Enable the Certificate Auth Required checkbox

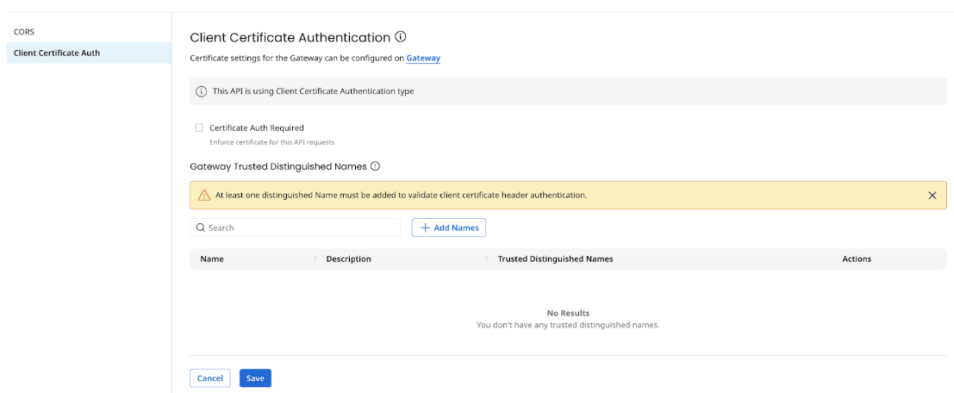coord(199,128)
